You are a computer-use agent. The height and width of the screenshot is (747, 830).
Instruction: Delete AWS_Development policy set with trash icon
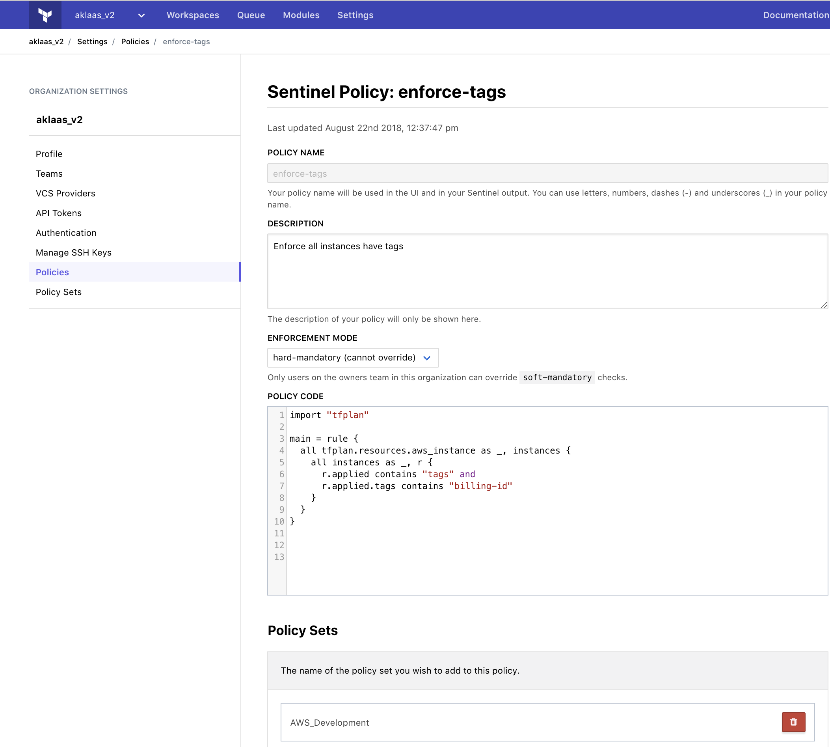point(793,722)
